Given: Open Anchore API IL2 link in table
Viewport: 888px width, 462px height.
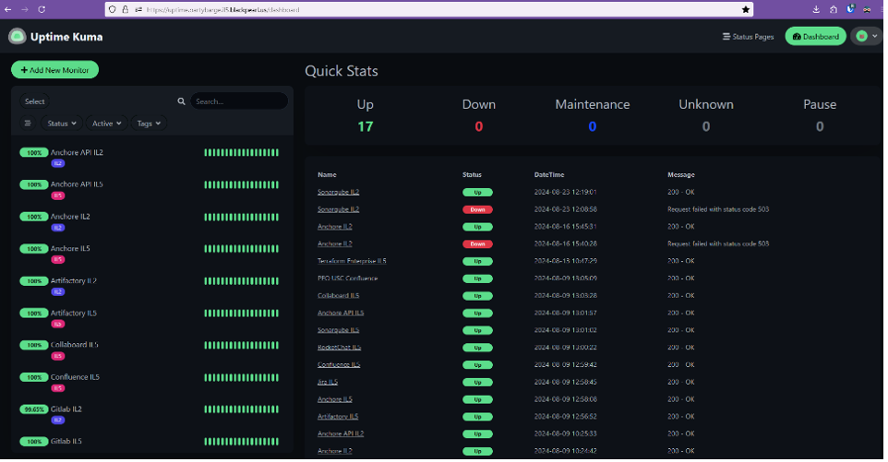Looking at the screenshot, I should coord(341,433).
